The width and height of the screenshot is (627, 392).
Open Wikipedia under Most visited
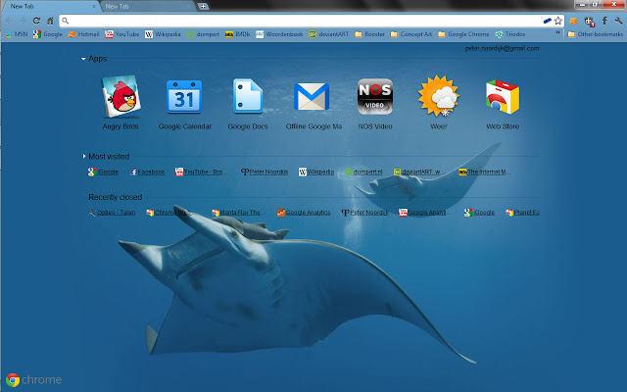coord(316,172)
